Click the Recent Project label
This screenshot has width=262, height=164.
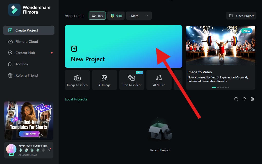(x=160, y=150)
